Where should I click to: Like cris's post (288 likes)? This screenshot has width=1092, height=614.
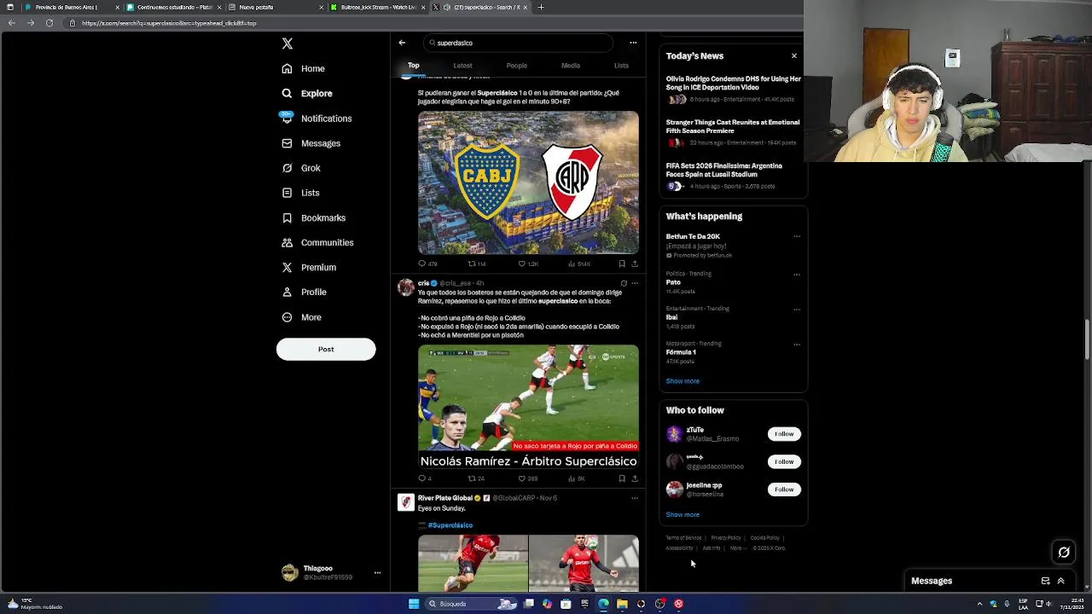[527, 478]
